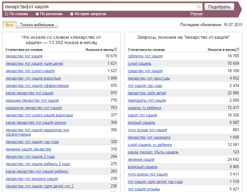Open link 'лекарство +от кашля'
The height and width of the screenshot is (192, 247).
point(24,56)
